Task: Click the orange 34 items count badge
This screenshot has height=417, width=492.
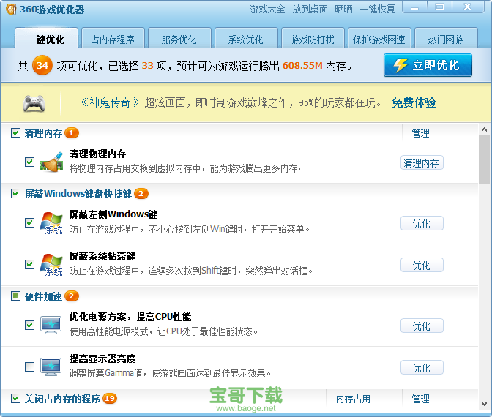Action: click(x=42, y=66)
